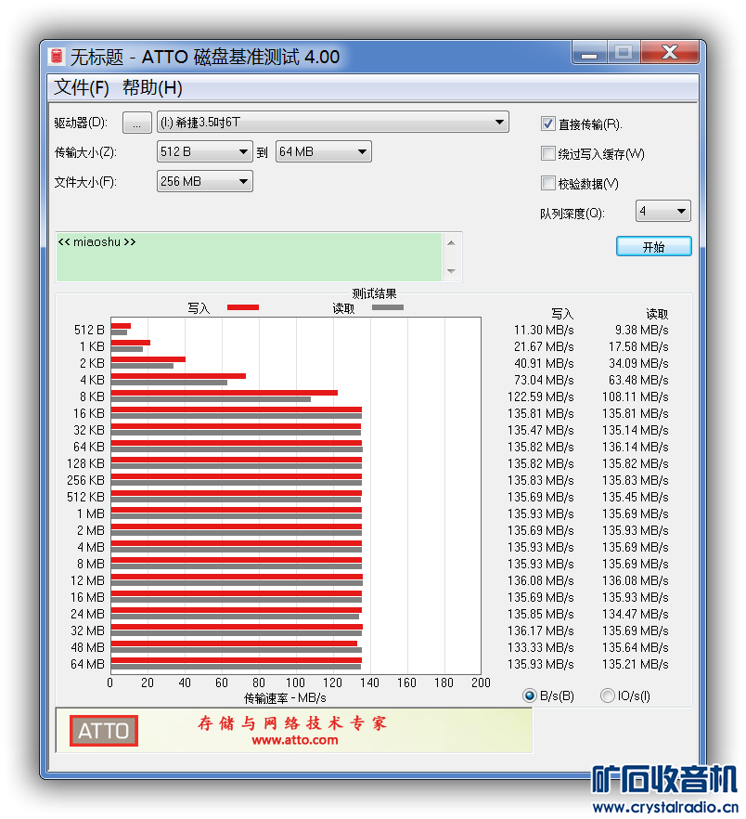This screenshot has width=746, height=819.
Task: Open the queue depth dropdown showing 4
Action: click(663, 211)
